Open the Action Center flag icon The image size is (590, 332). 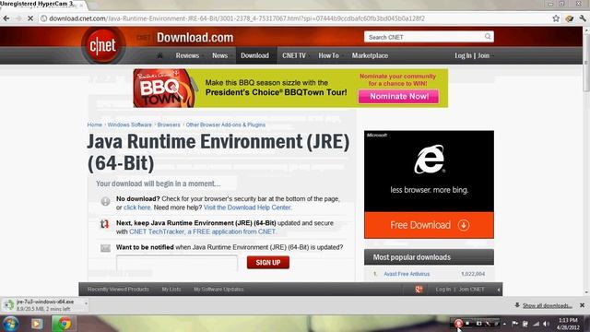coord(514,324)
